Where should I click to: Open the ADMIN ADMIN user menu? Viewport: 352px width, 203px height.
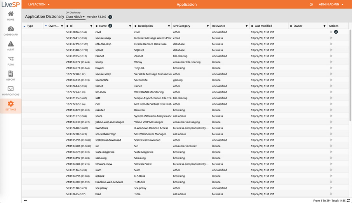pyautogui.click(x=331, y=5)
